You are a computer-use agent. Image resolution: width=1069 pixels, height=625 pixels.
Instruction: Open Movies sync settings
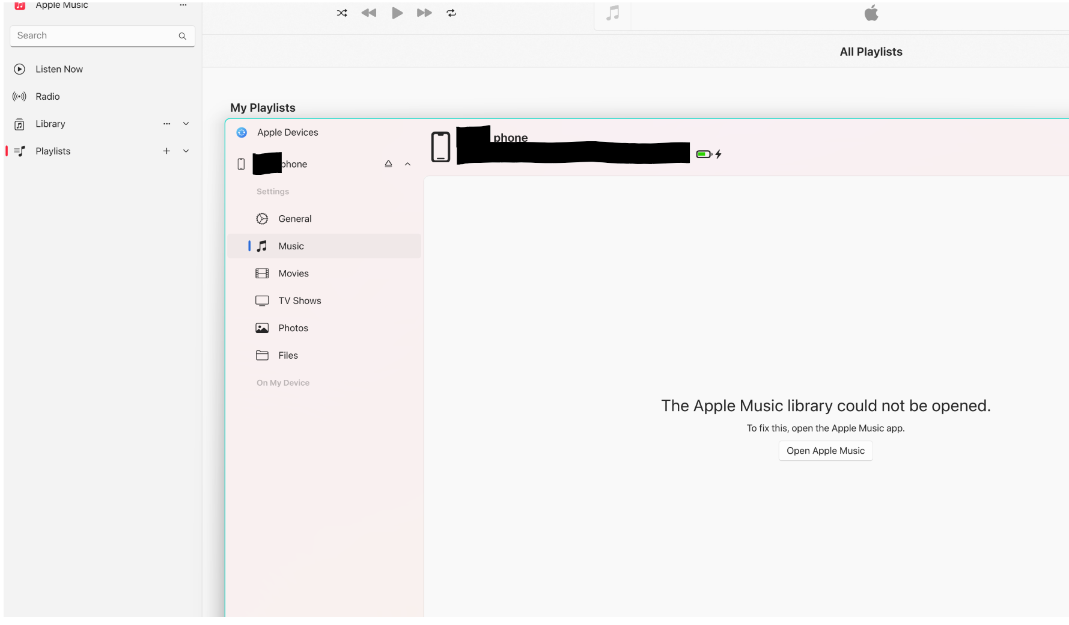coord(324,273)
